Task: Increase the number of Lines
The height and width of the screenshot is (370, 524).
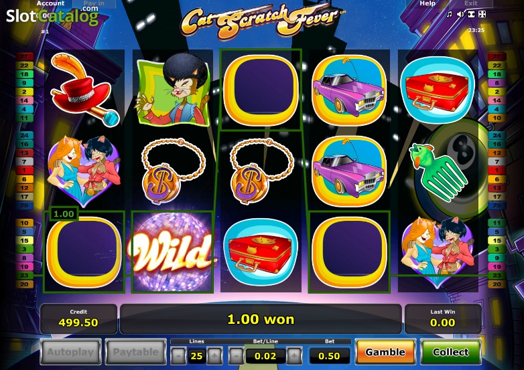Action: [214, 356]
